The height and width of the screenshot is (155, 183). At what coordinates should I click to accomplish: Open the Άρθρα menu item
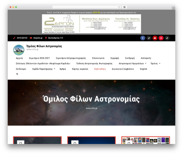(x=63, y=69)
